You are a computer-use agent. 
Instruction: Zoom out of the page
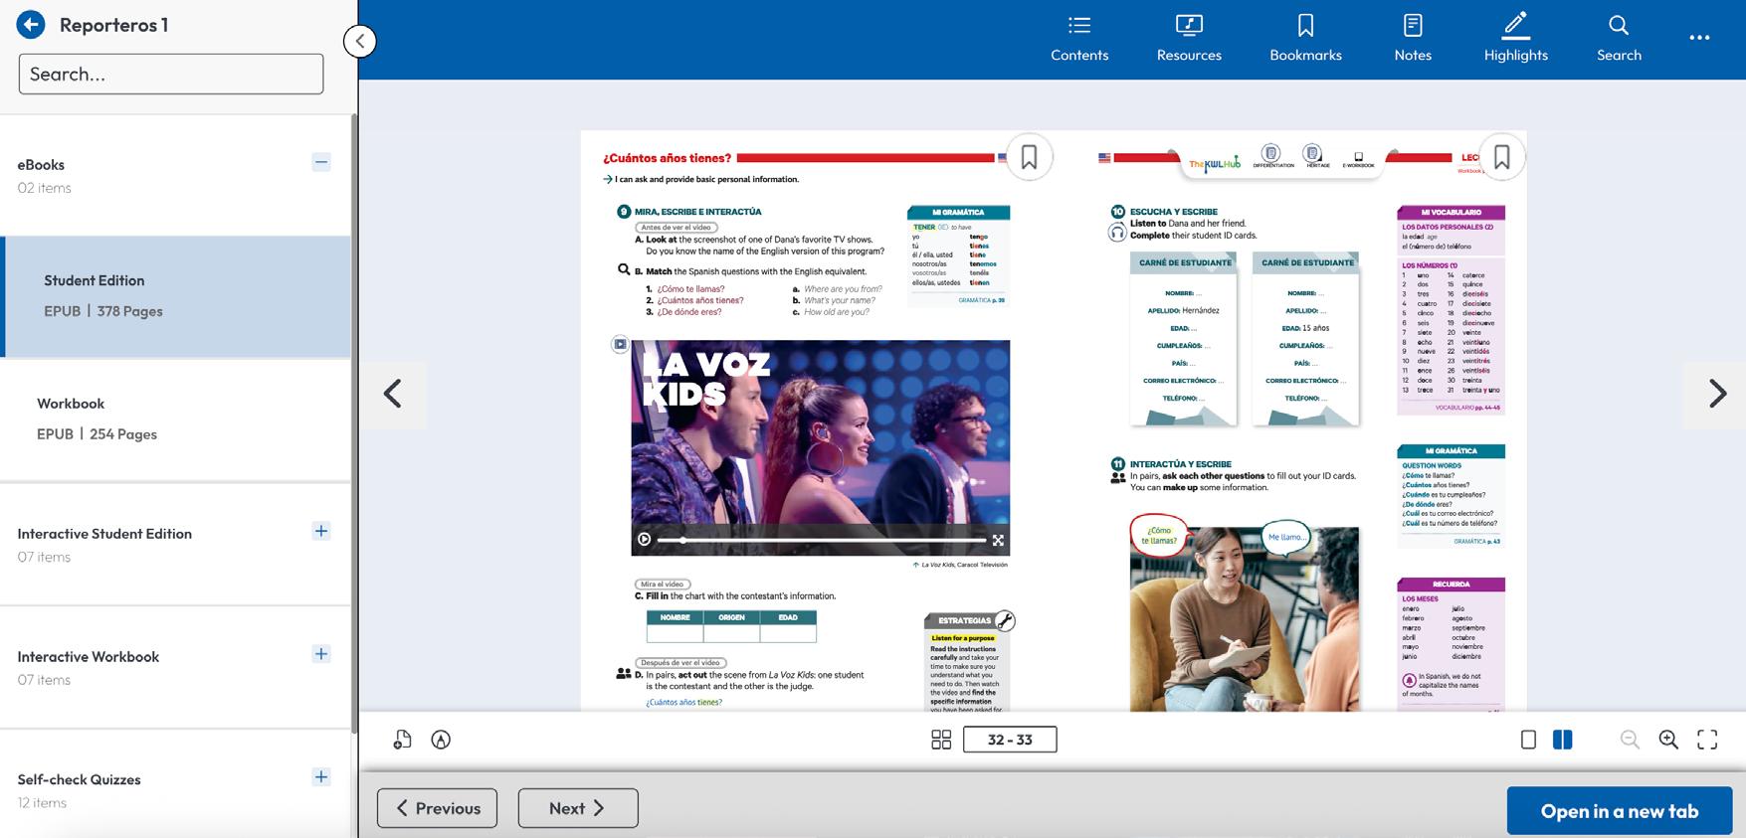coord(1630,740)
